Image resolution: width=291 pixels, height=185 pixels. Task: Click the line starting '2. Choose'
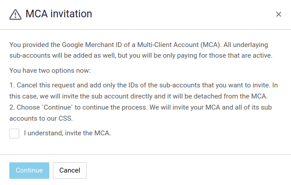tap(140, 107)
